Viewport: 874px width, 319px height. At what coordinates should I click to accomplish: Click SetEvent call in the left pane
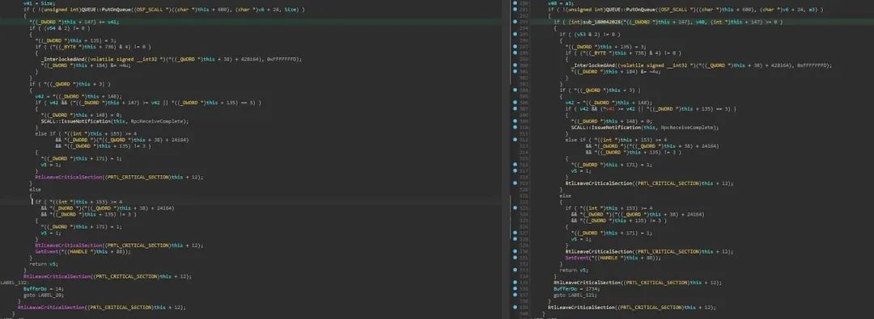tap(48, 252)
